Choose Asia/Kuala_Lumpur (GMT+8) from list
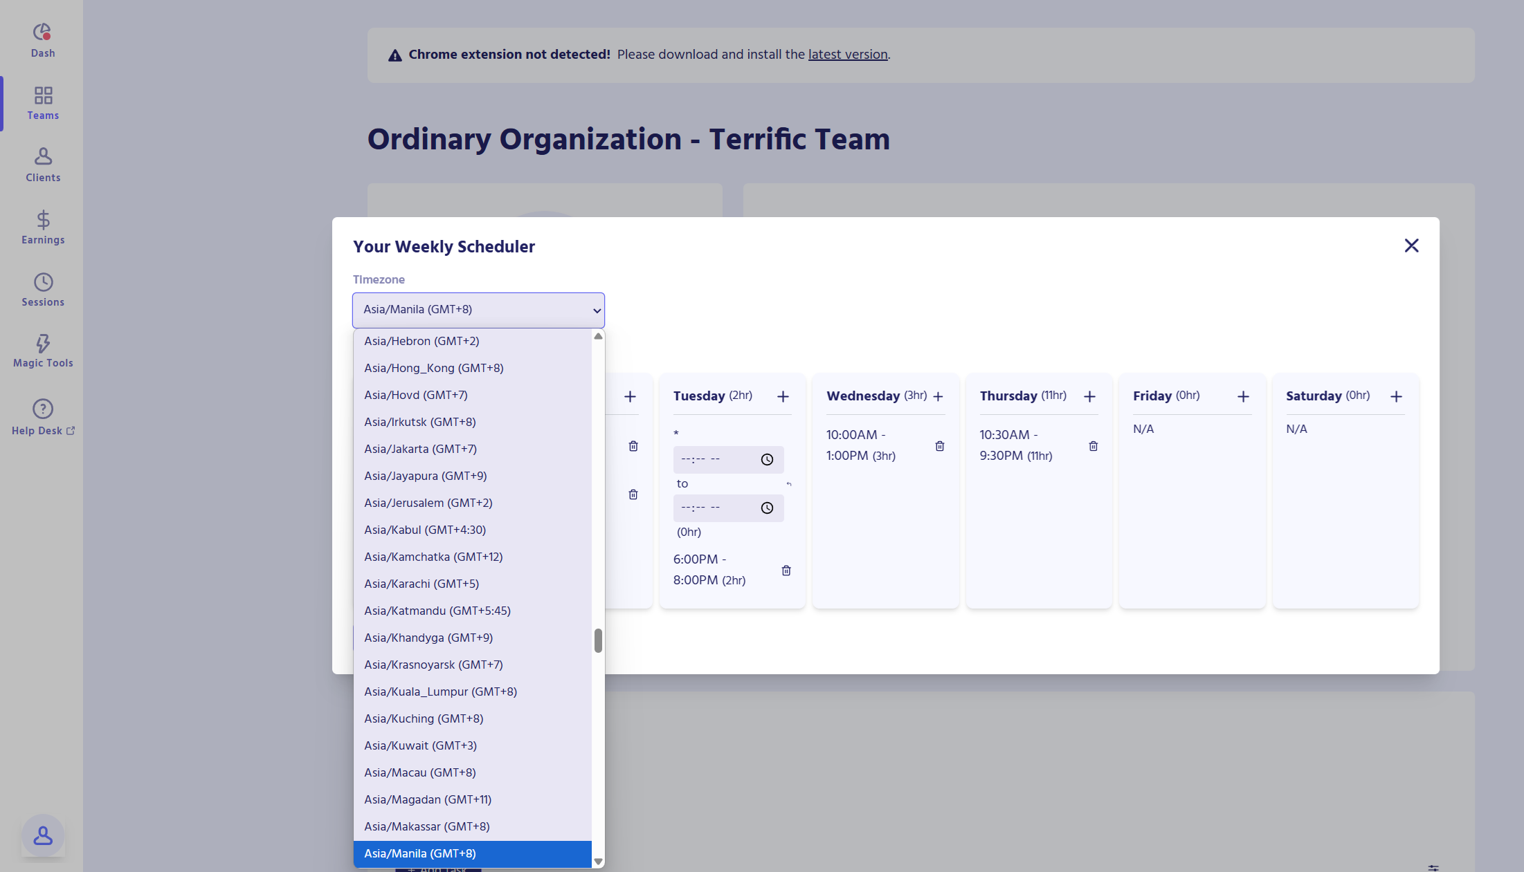1524x872 pixels. tap(440, 692)
